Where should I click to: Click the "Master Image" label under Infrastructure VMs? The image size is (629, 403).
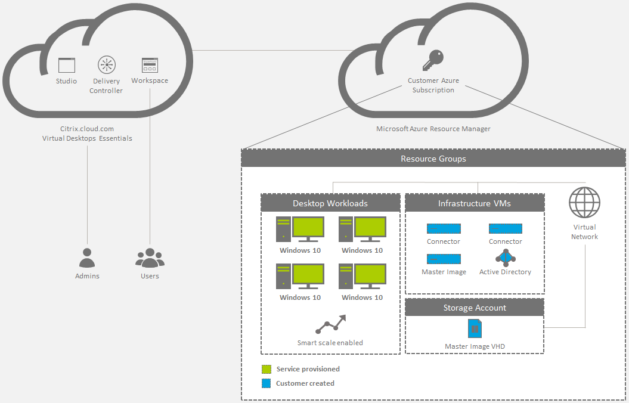coord(444,272)
